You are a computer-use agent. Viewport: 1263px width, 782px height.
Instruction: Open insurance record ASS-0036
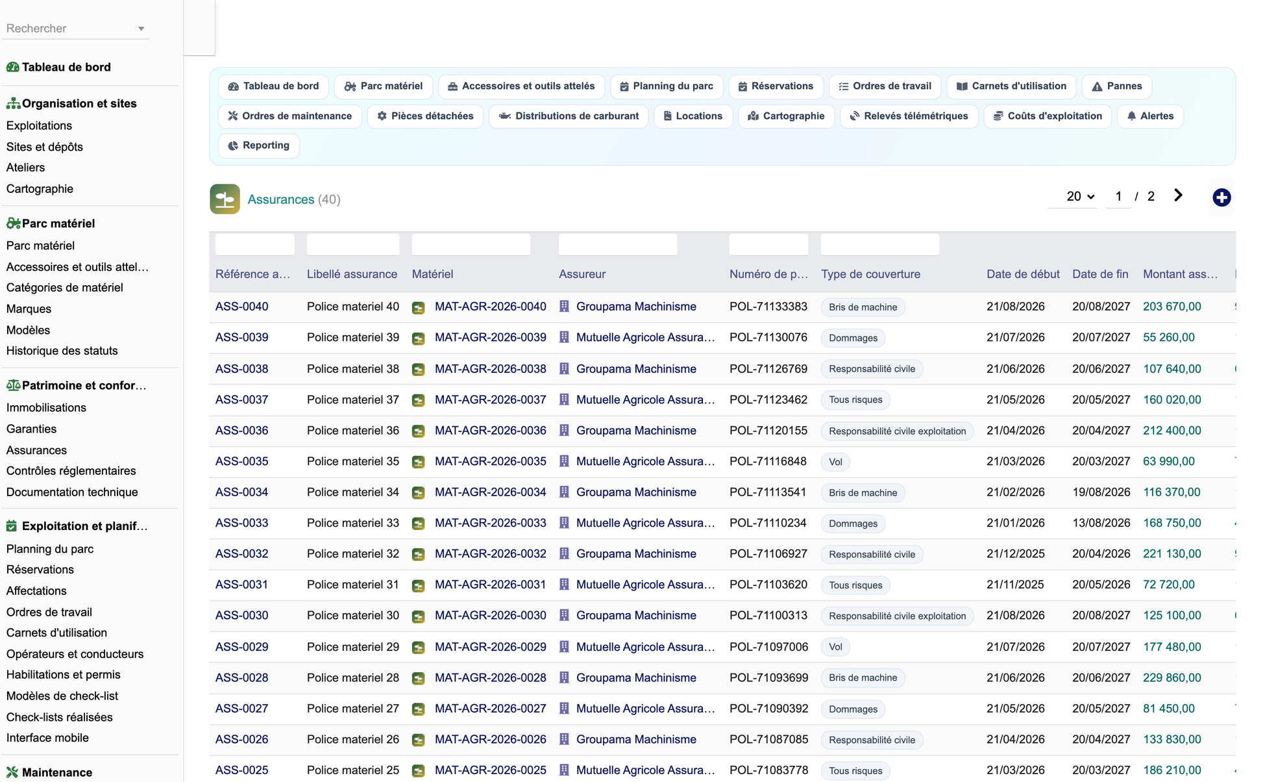(x=241, y=431)
